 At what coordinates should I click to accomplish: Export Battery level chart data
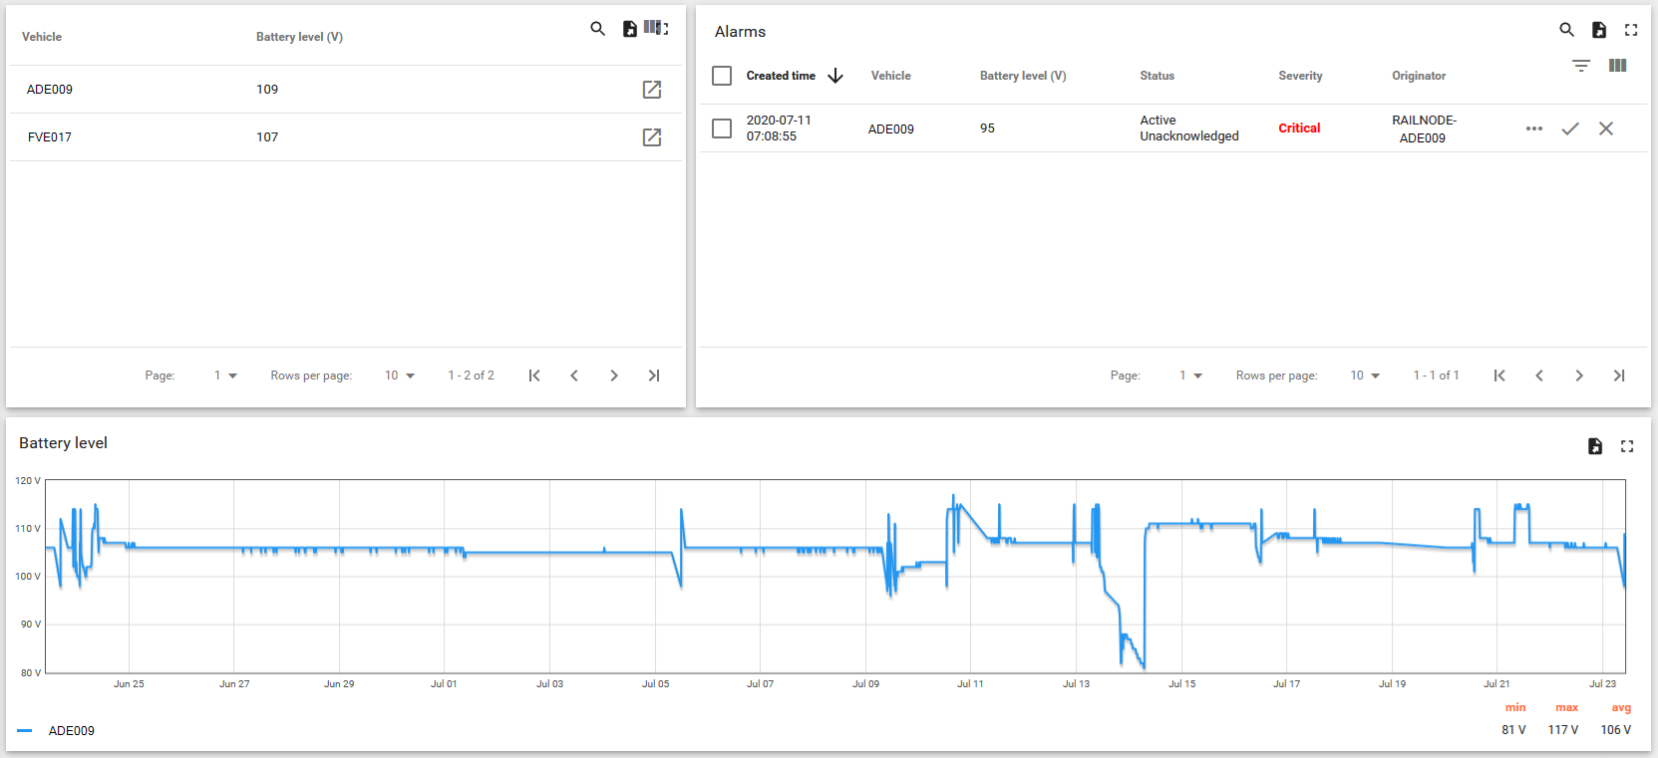coord(1595,446)
